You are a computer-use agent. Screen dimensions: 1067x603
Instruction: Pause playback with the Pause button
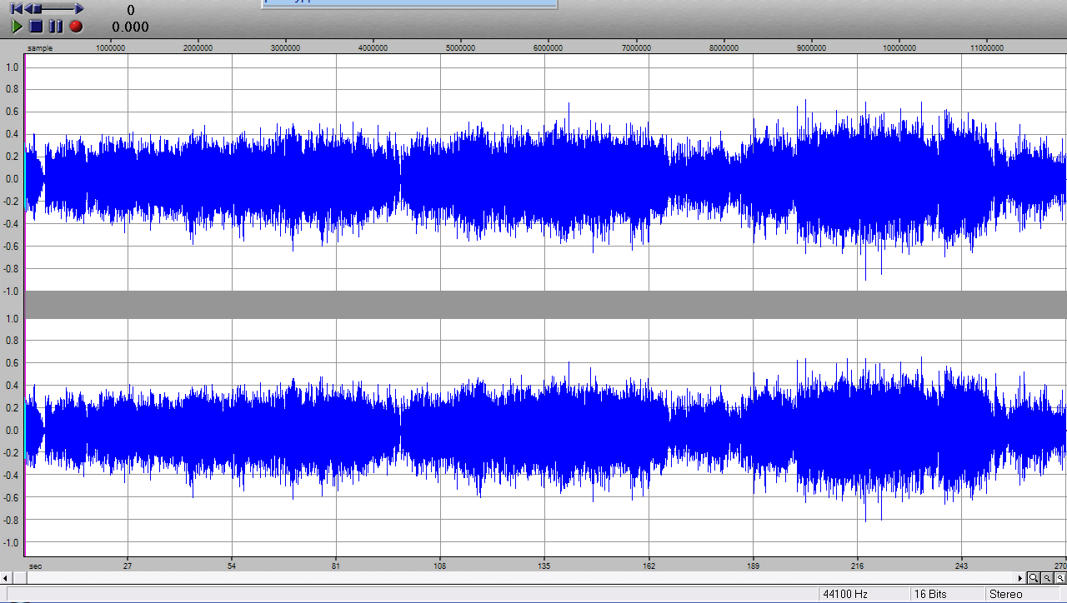tap(56, 27)
